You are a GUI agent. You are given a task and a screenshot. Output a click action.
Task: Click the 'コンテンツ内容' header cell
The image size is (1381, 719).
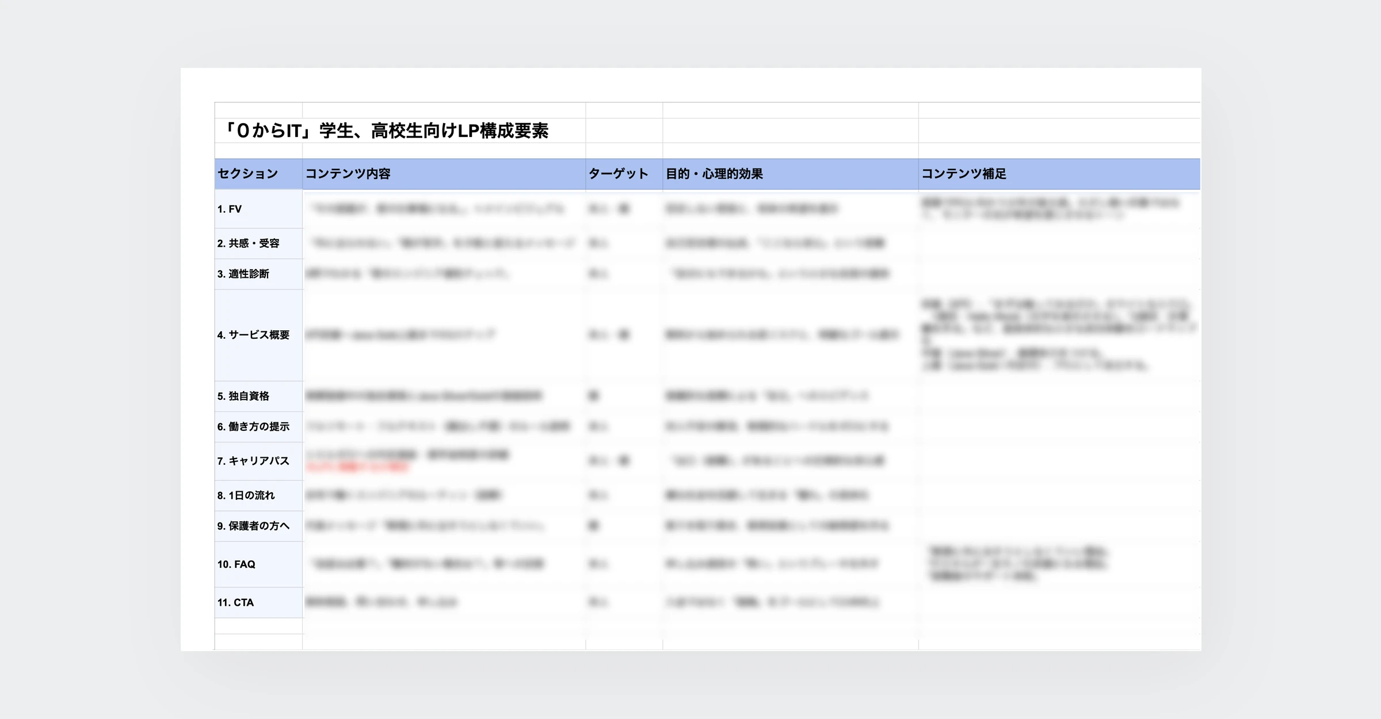(444, 174)
